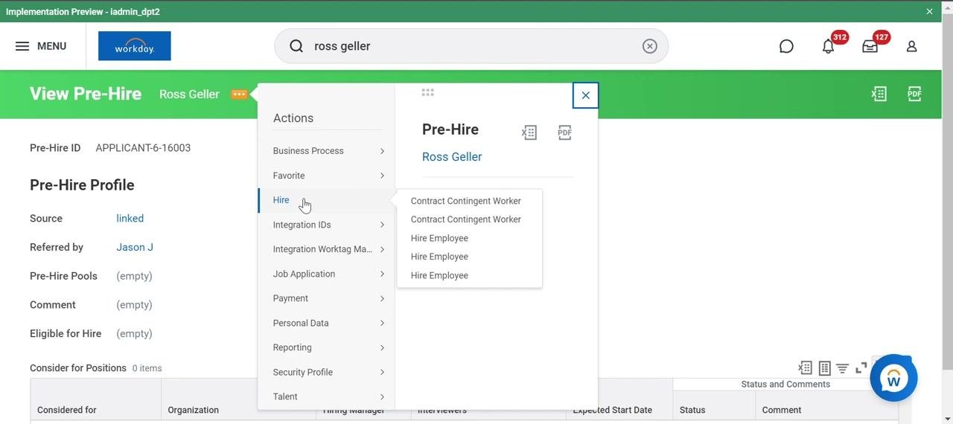Click the chevron next to Payment

tap(382, 298)
